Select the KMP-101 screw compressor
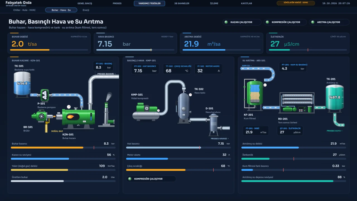This screenshot has width=357, height=201. click(146, 112)
